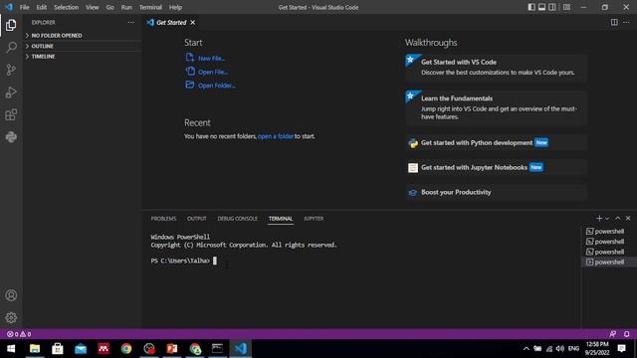The height and width of the screenshot is (358, 637).
Task: Switch to the OUTPUT panel tab
Action: click(197, 219)
